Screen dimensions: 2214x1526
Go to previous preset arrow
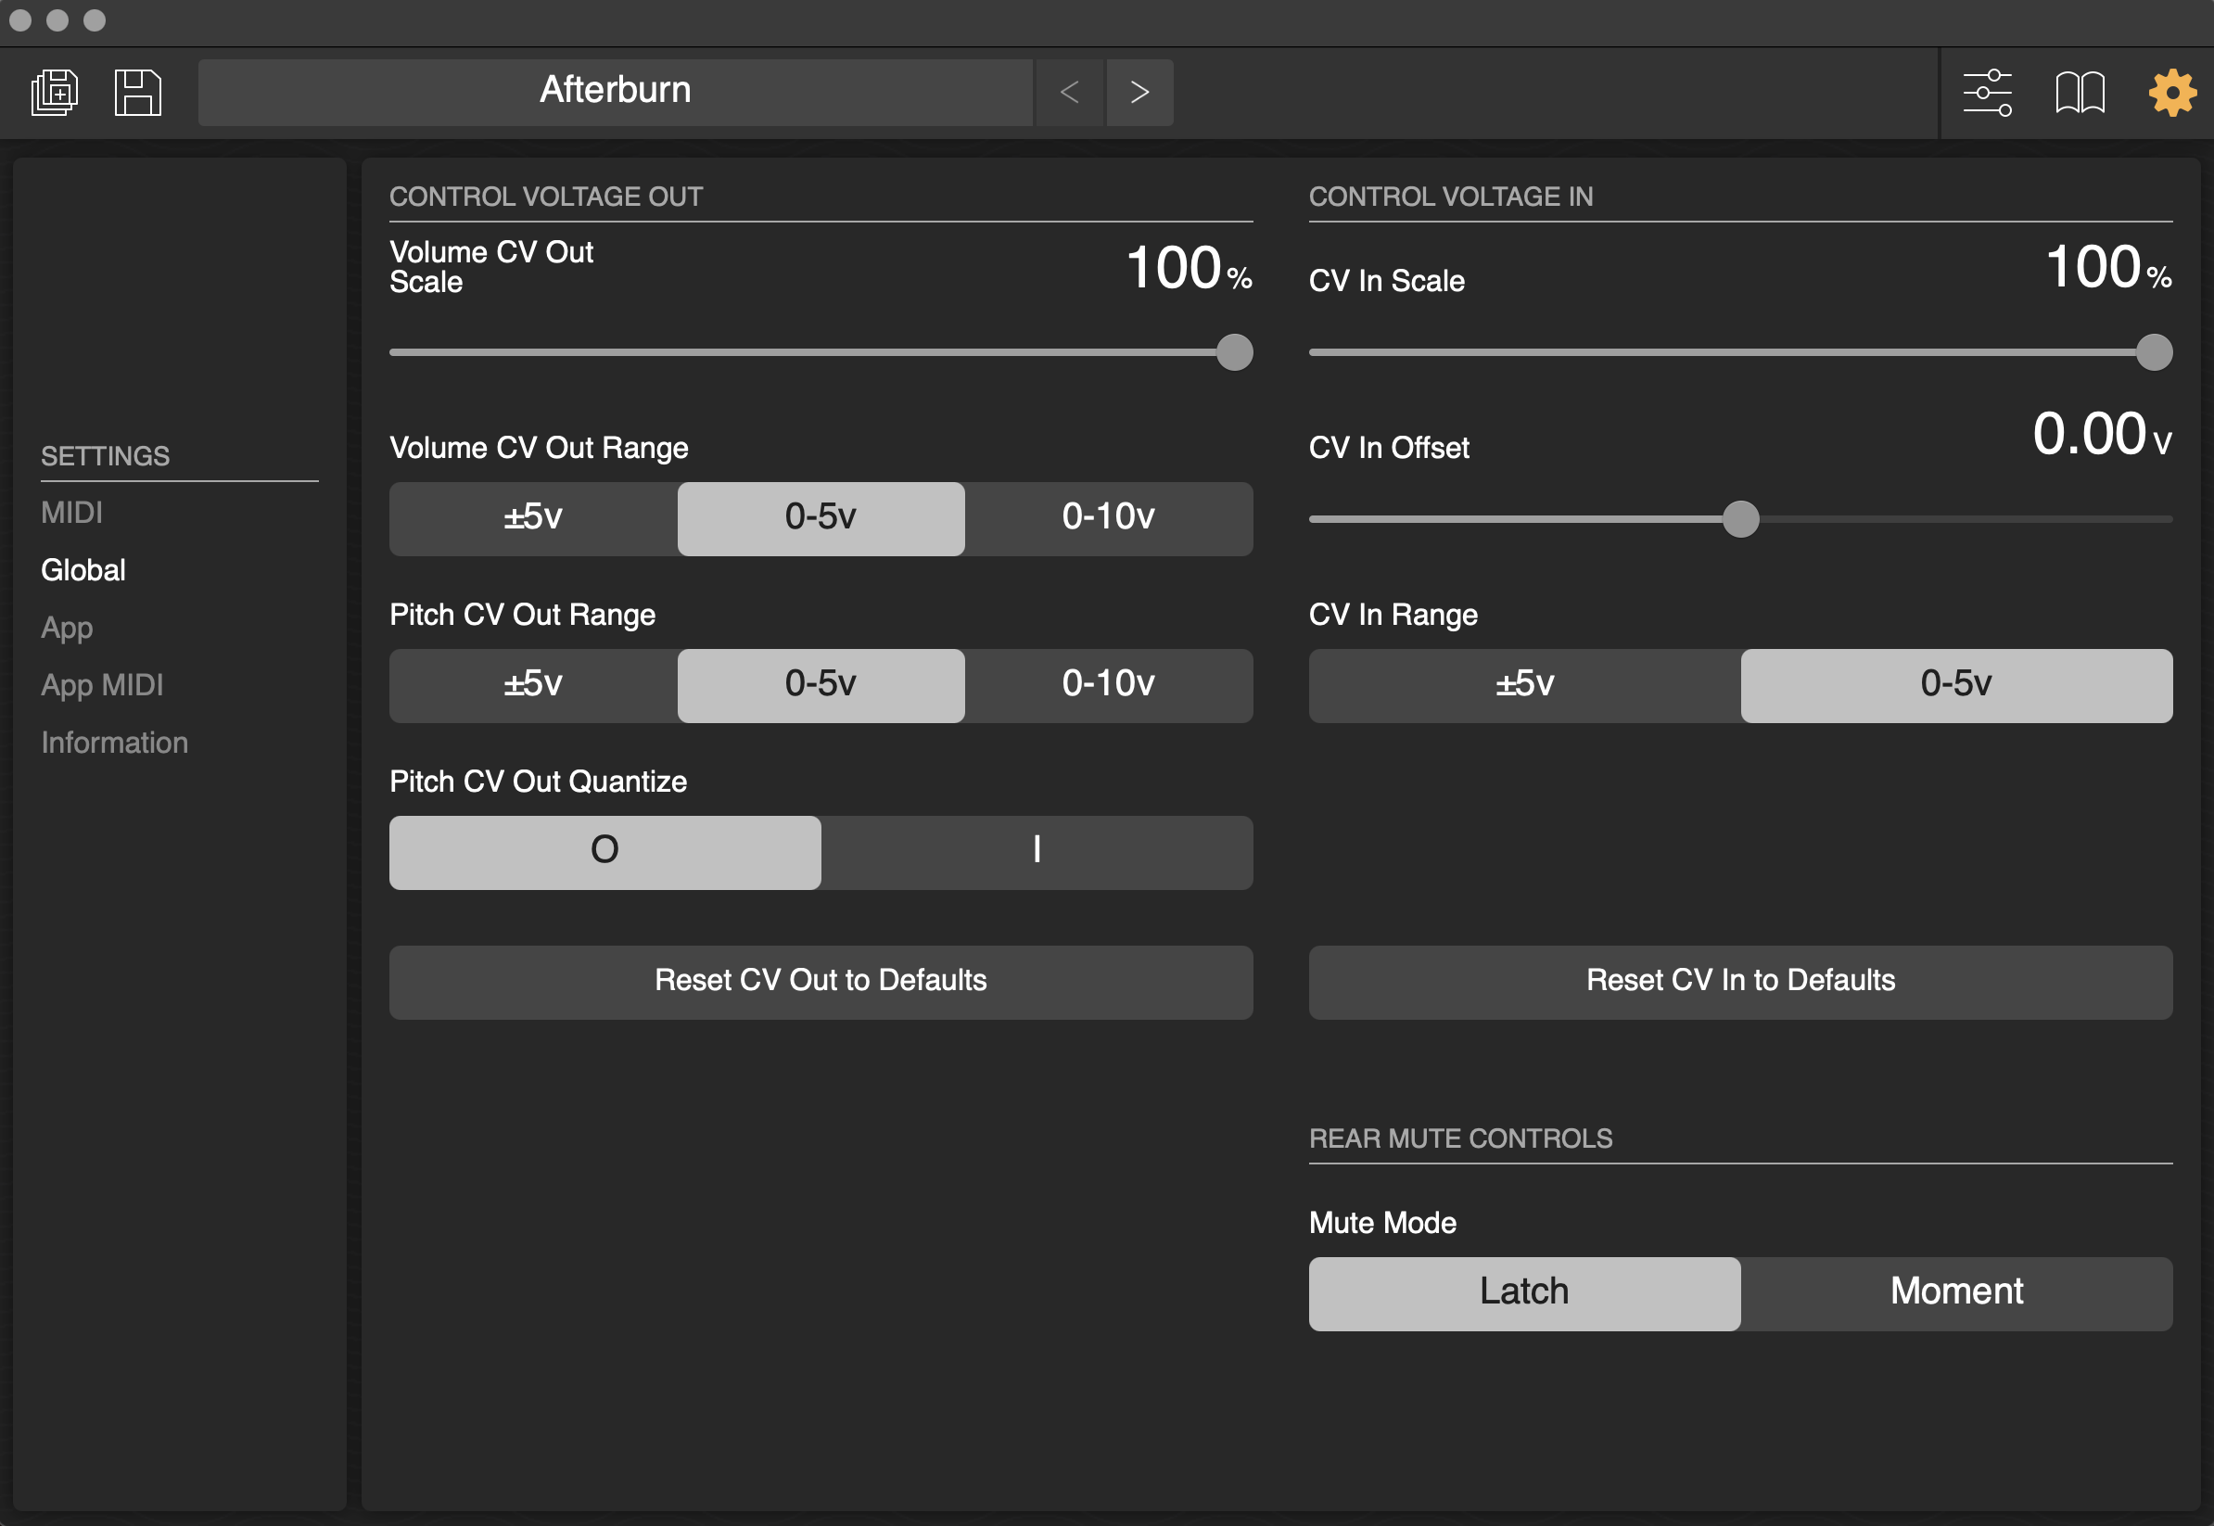(x=1069, y=93)
